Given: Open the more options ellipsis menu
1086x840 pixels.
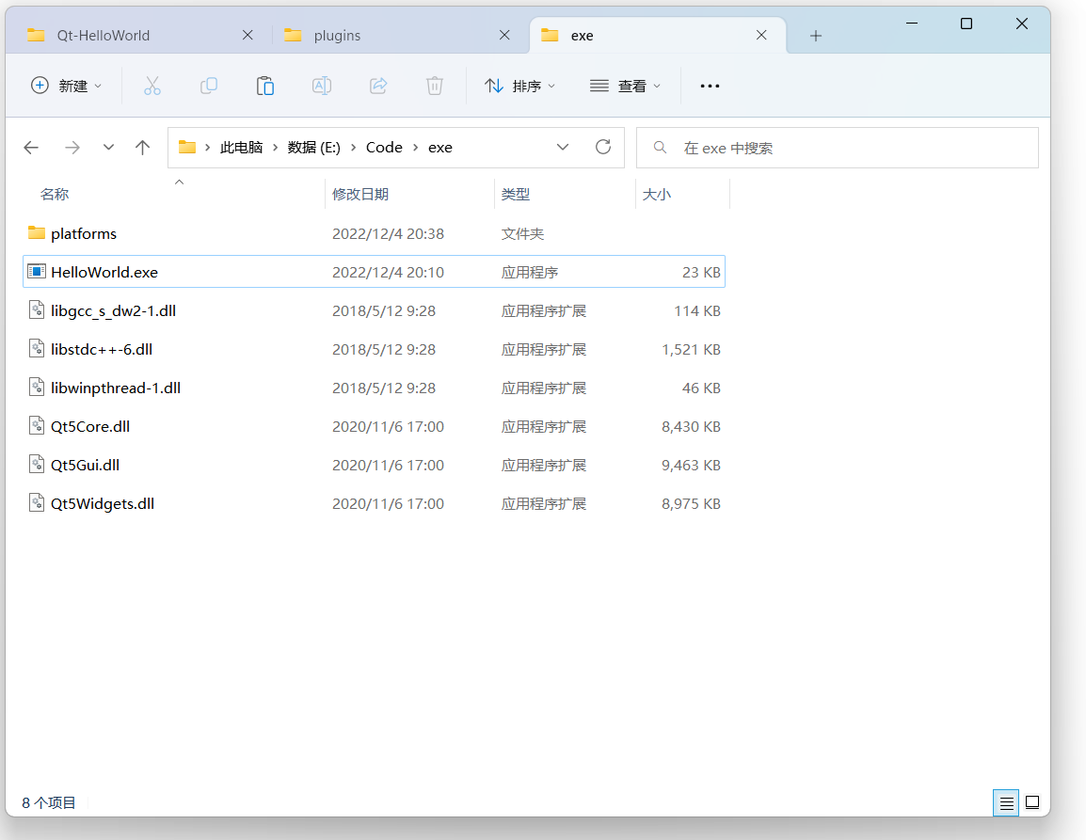Looking at the screenshot, I should [x=710, y=86].
